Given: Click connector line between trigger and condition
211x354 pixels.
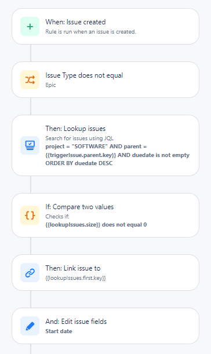Looking at the screenshot, I should (x=31, y=53).
